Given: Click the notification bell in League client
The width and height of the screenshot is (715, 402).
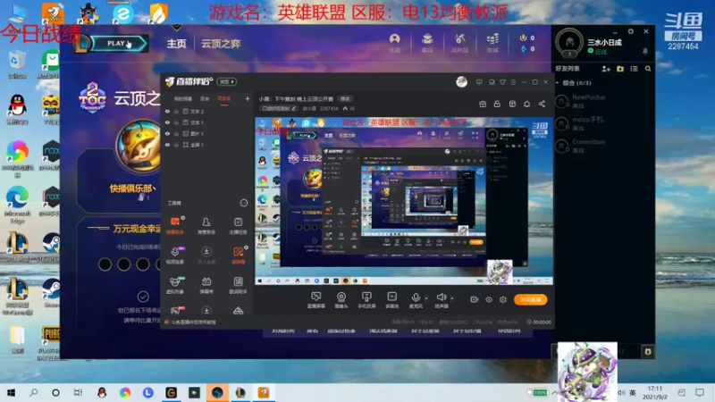Looking at the screenshot, I should point(645,51).
